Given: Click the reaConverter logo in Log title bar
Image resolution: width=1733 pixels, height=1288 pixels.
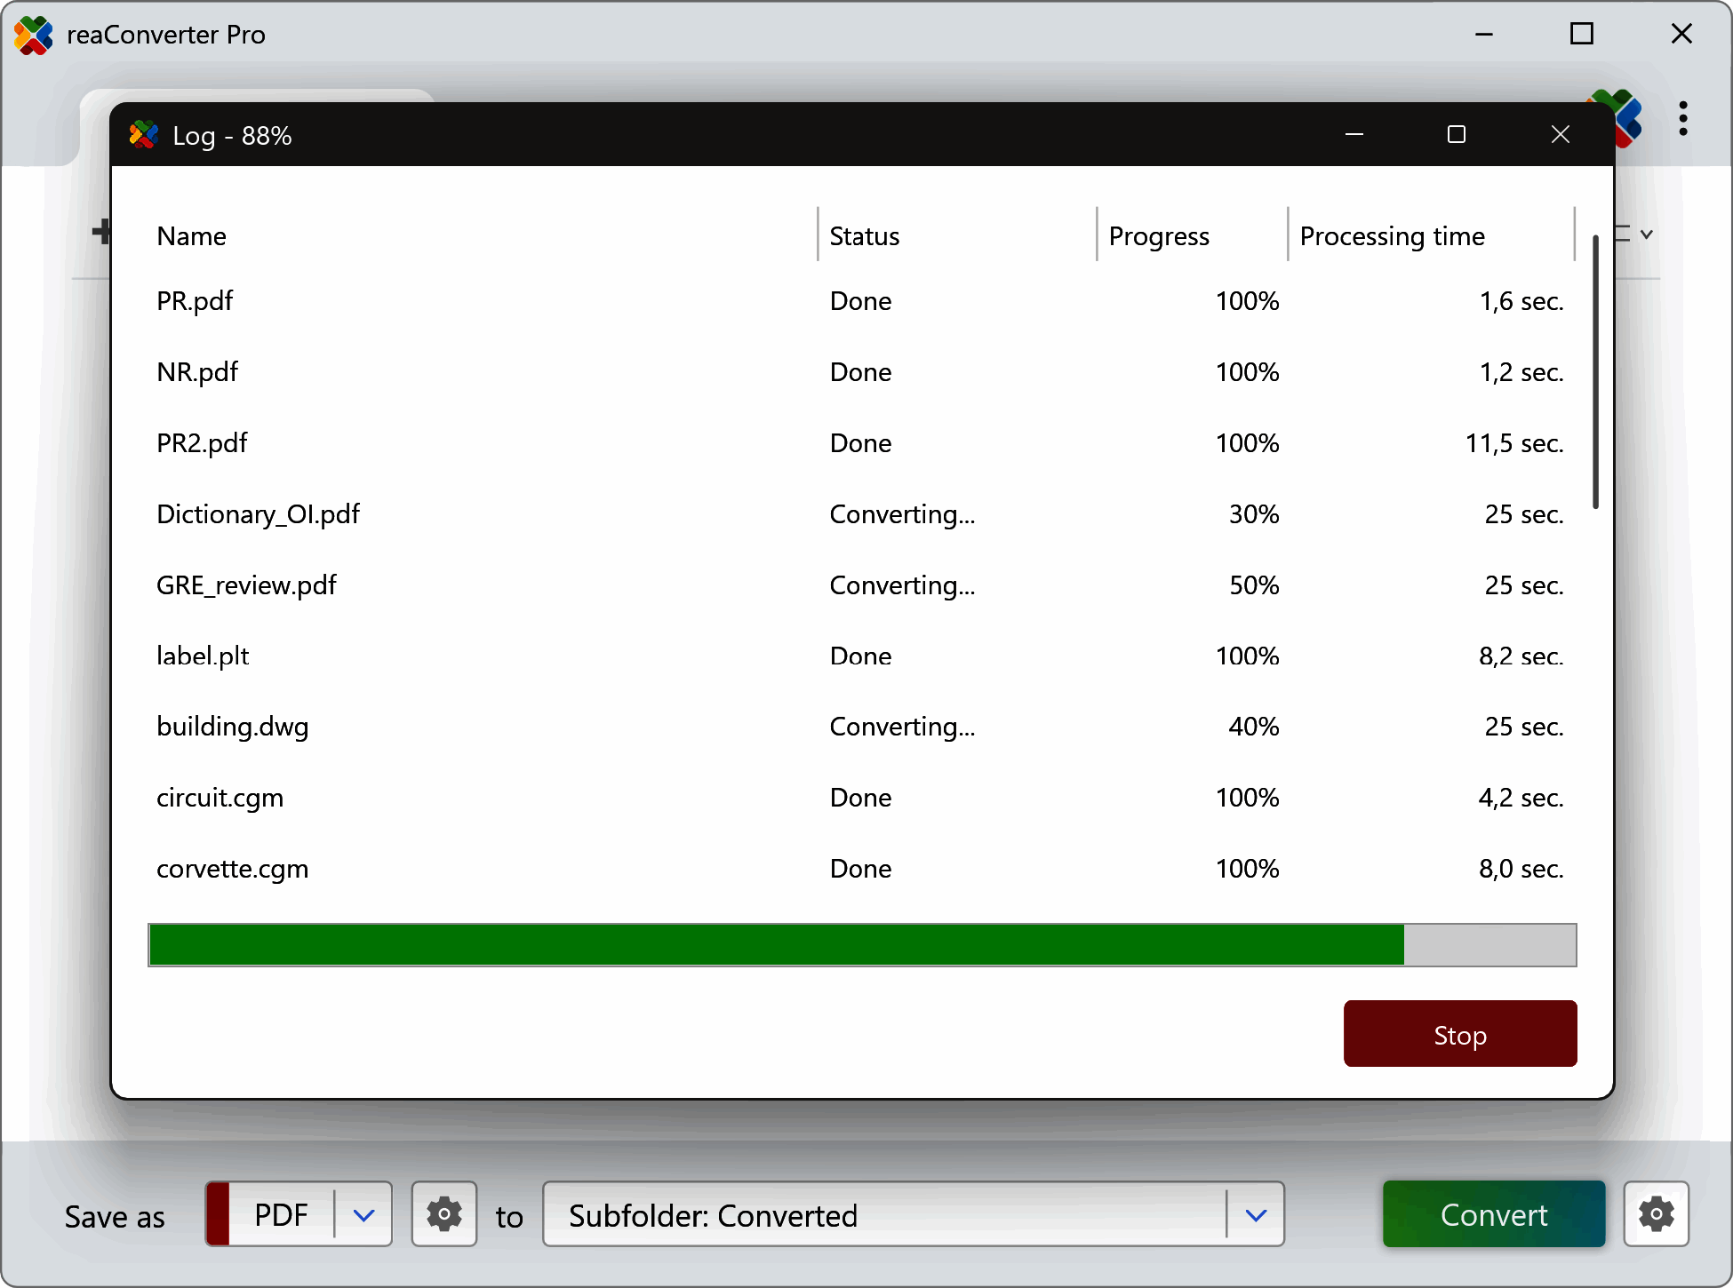Looking at the screenshot, I should [x=143, y=135].
